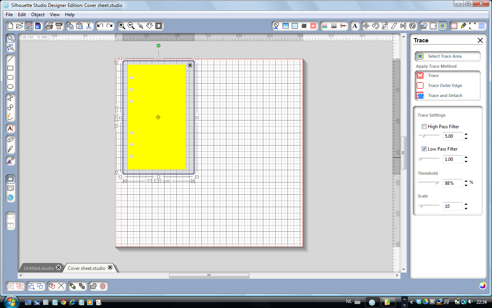Disable the Low Pass Filter checkbox

pos(424,149)
